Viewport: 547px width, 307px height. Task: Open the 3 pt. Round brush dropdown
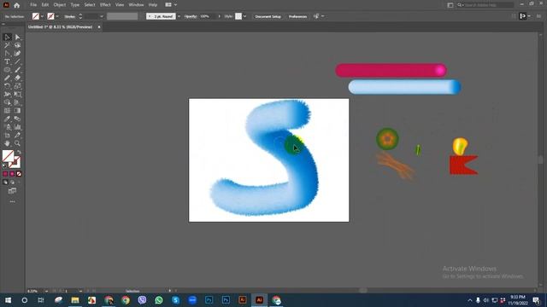pyautogui.click(x=179, y=16)
